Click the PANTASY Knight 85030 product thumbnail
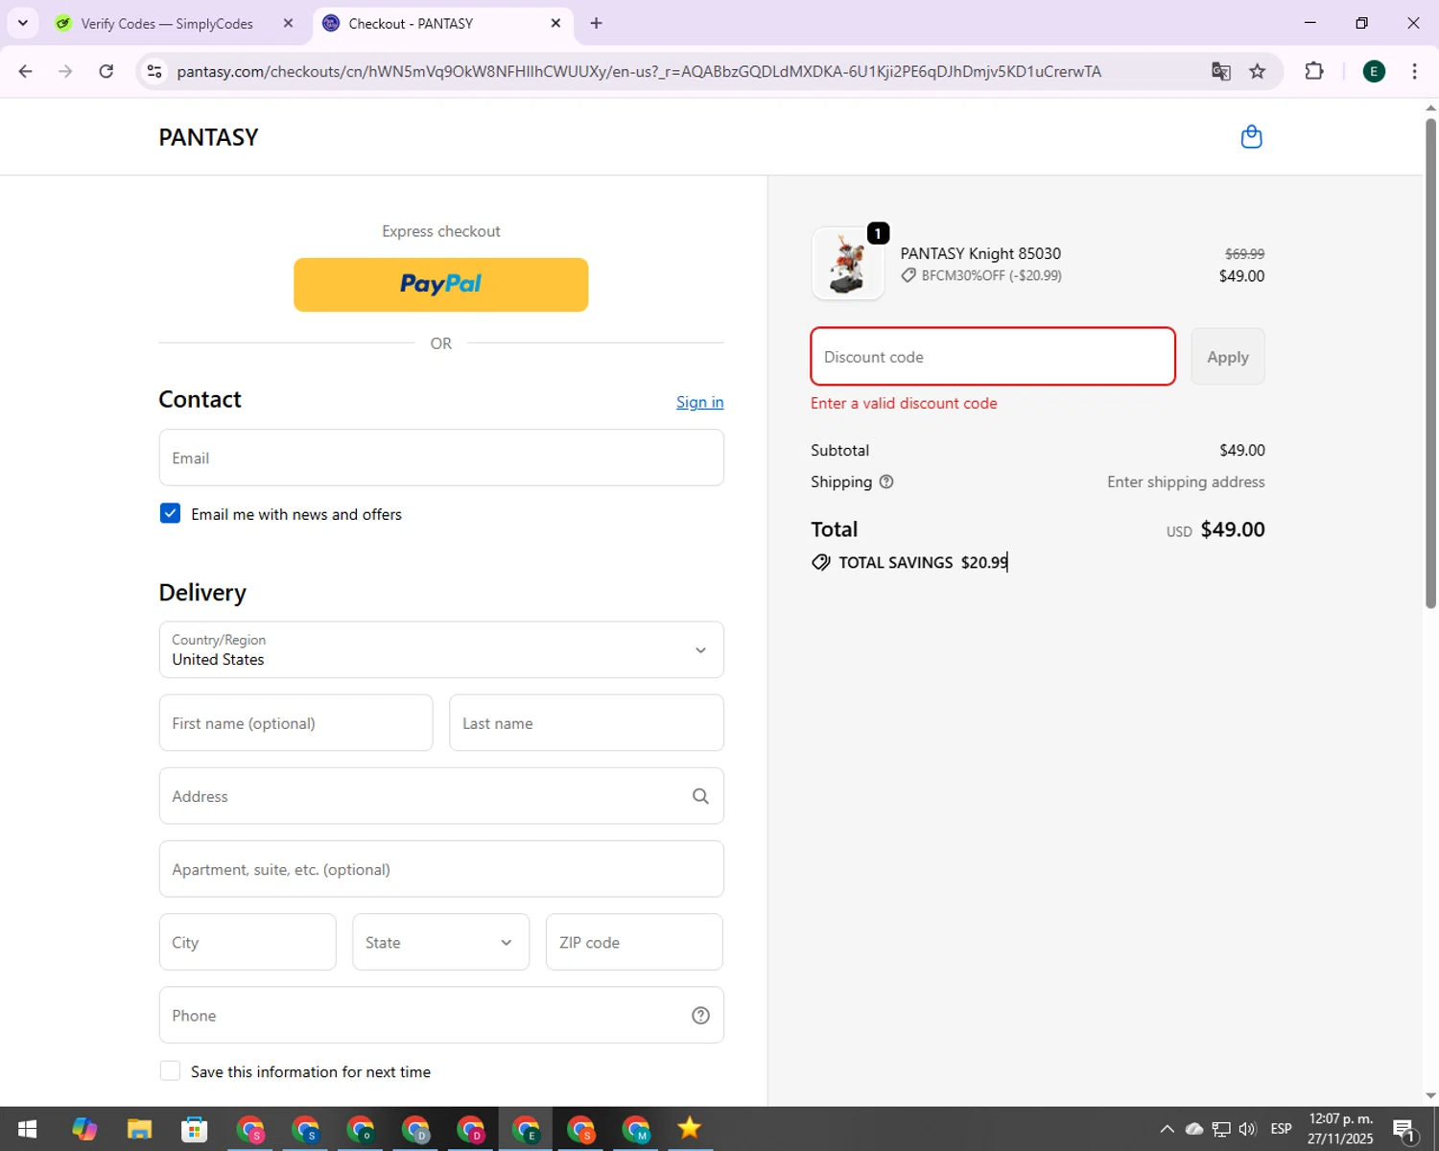 pyautogui.click(x=848, y=264)
